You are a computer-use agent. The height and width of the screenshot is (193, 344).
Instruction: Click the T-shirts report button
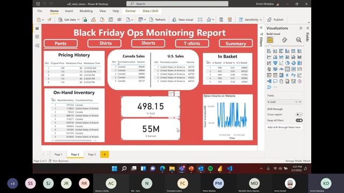192,43
